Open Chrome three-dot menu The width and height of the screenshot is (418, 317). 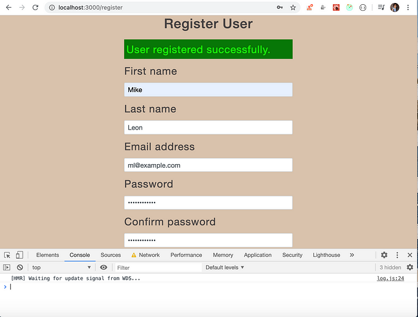coord(408,8)
